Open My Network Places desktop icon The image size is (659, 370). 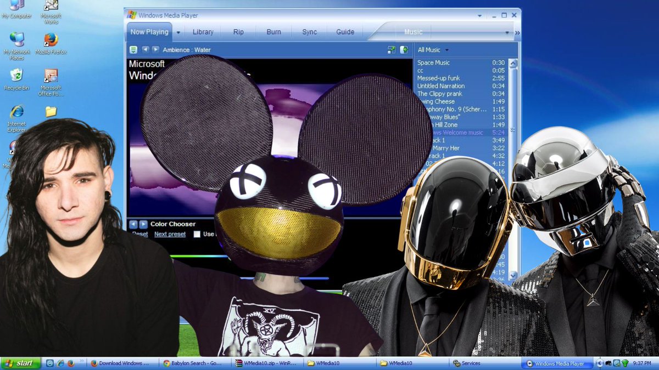point(16,46)
